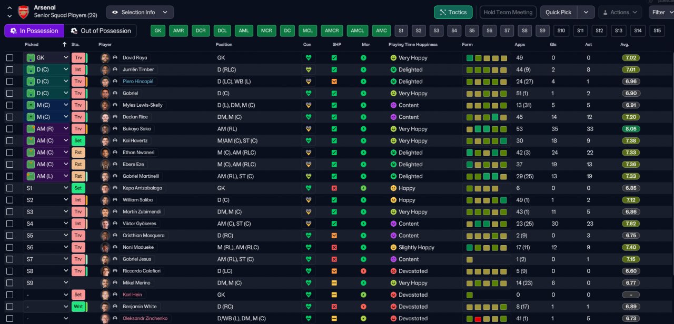Click Viktor Gyökeres's 7.62 average rating pill
The height and width of the screenshot is (324, 674).
tap(631, 224)
